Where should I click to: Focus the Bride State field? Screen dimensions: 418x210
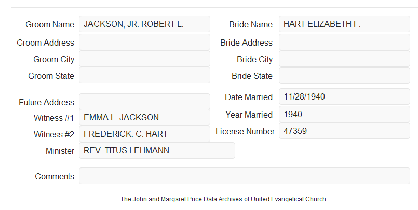coord(344,76)
